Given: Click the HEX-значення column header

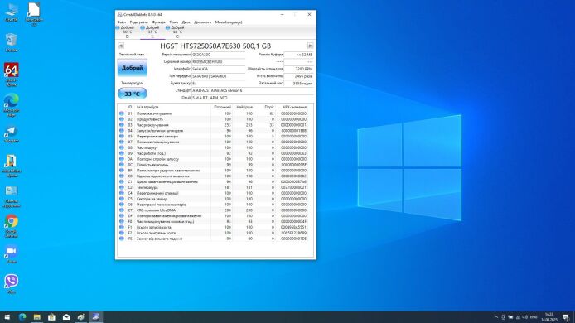Looking at the screenshot, I should (x=292, y=107).
